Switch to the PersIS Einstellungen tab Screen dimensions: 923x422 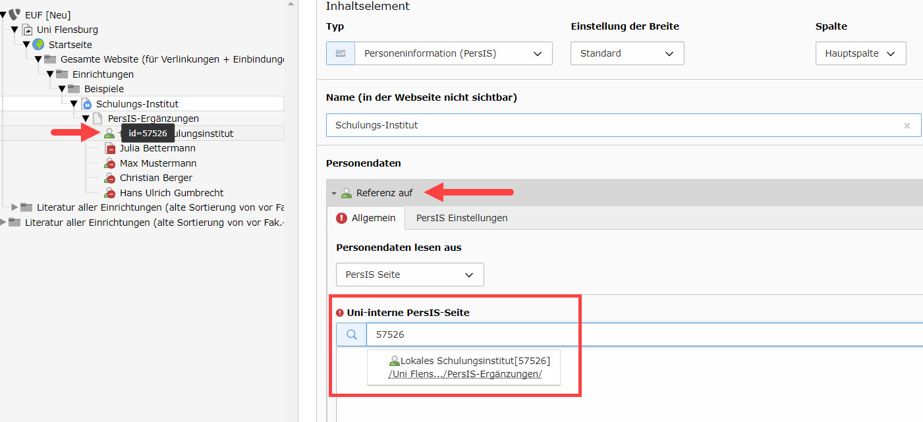[x=461, y=218]
